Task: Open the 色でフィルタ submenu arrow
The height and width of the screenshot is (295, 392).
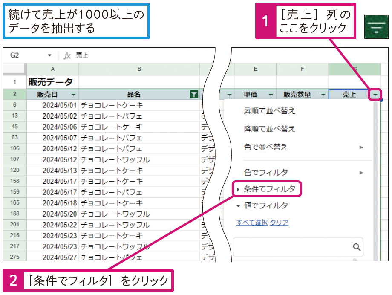Action: [361, 172]
